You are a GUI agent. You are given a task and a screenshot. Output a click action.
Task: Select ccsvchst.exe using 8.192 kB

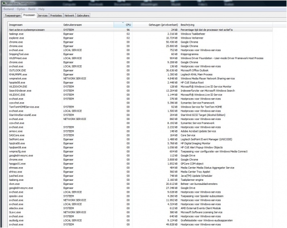coord(140,123)
